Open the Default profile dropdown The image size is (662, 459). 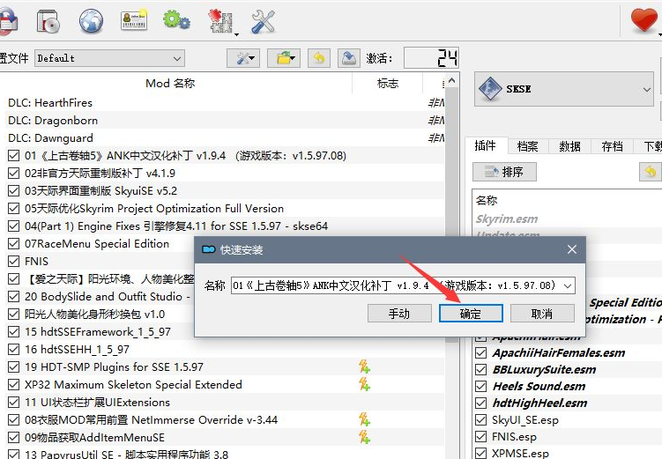(109, 58)
